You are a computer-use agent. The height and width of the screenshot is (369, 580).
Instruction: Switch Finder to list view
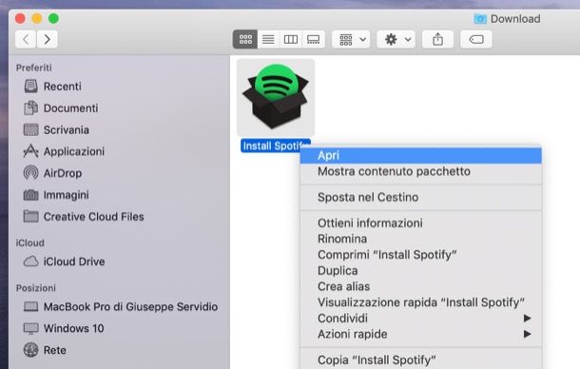pyautogui.click(x=268, y=39)
